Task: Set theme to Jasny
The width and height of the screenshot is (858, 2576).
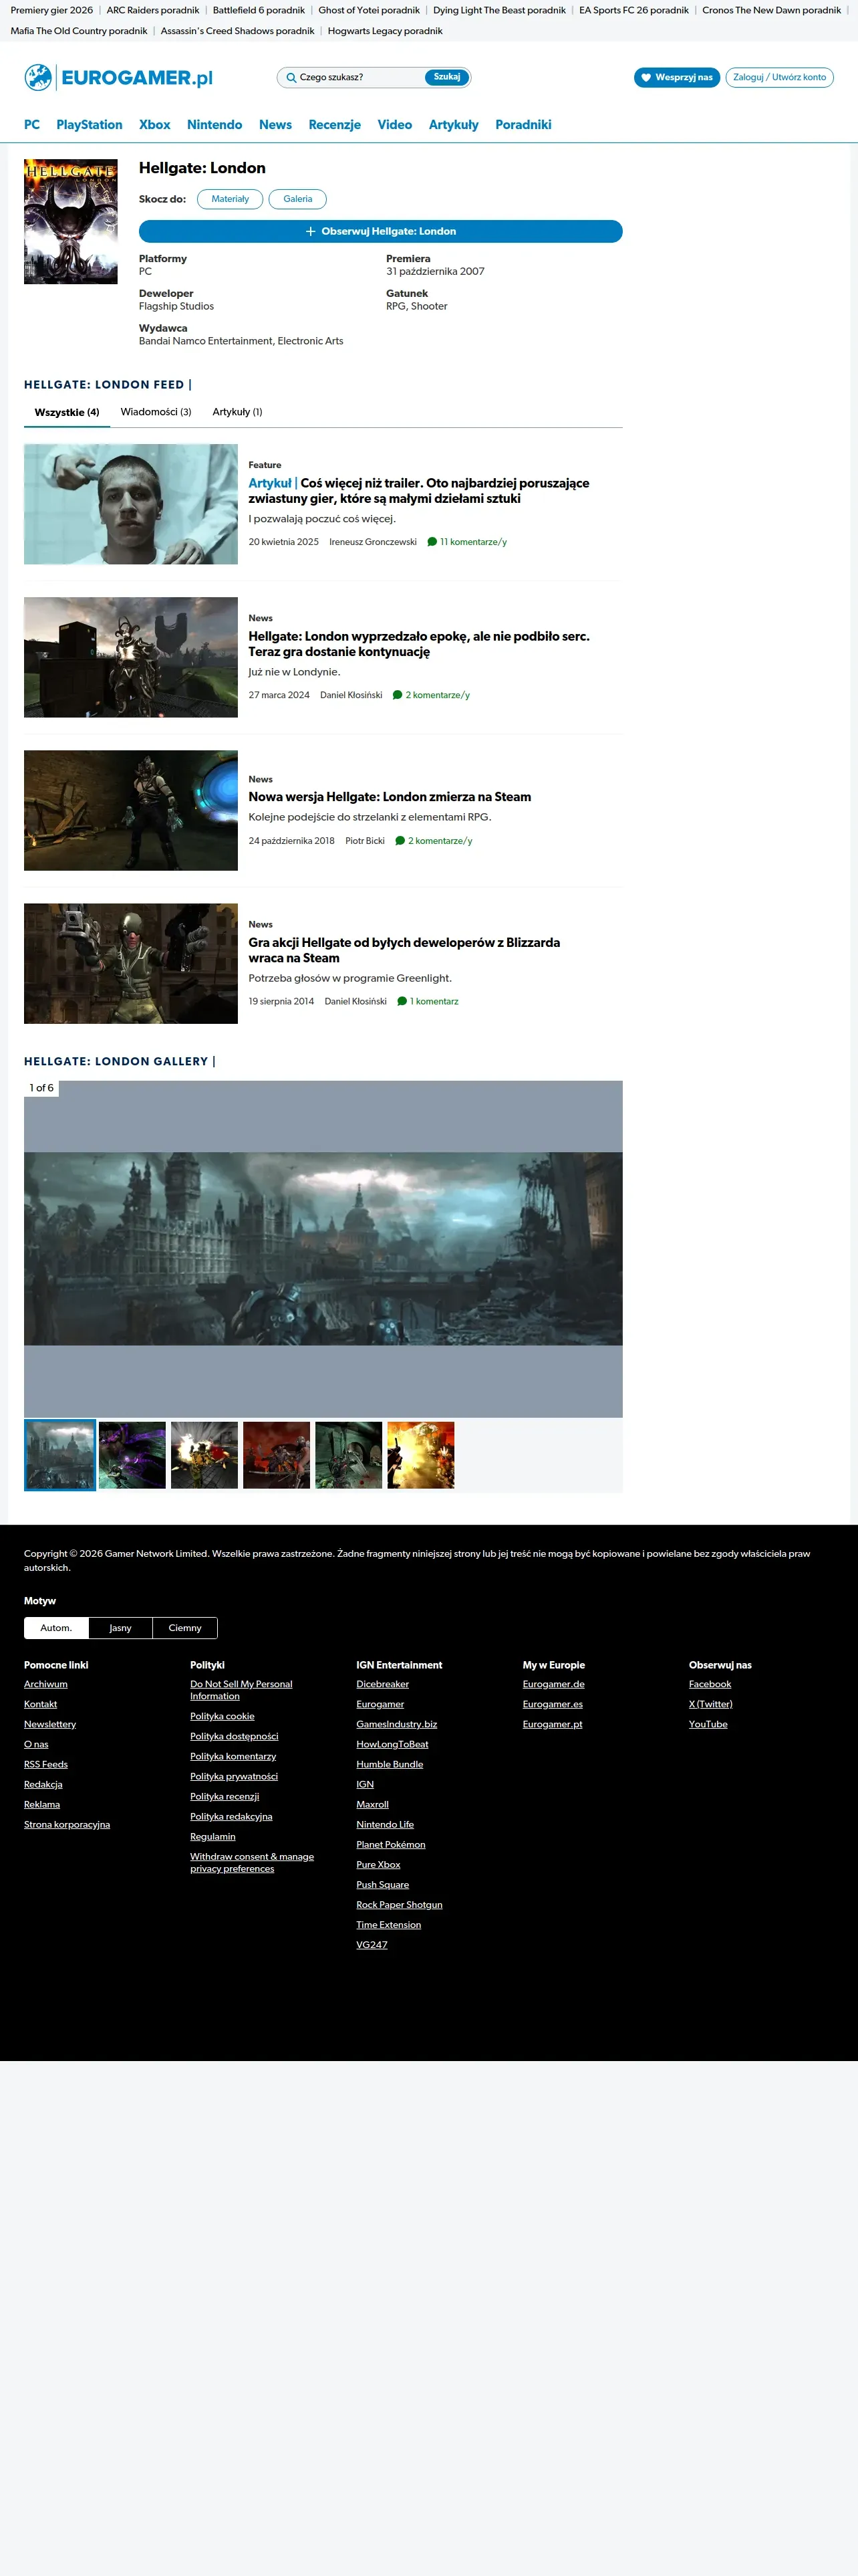Action: (x=120, y=1628)
